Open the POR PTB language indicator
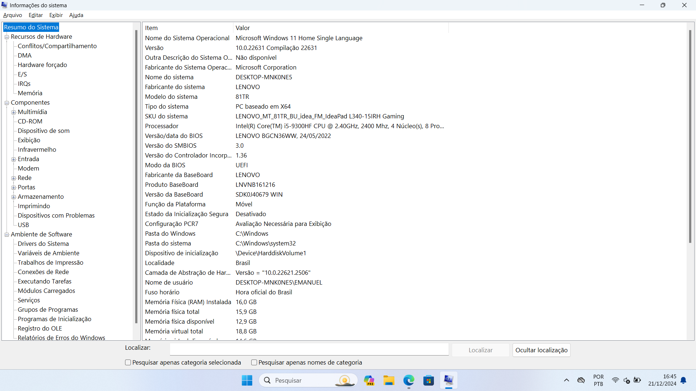The image size is (696, 391). click(x=598, y=380)
